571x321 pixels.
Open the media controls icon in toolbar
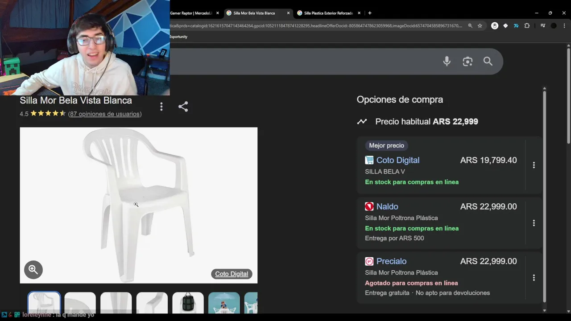[x=543, y=26]
